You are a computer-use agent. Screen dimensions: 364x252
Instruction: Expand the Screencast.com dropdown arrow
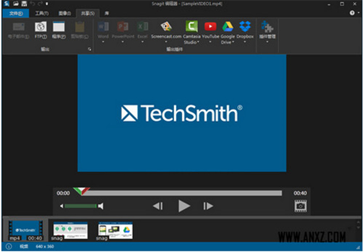[x=166, y=42]
